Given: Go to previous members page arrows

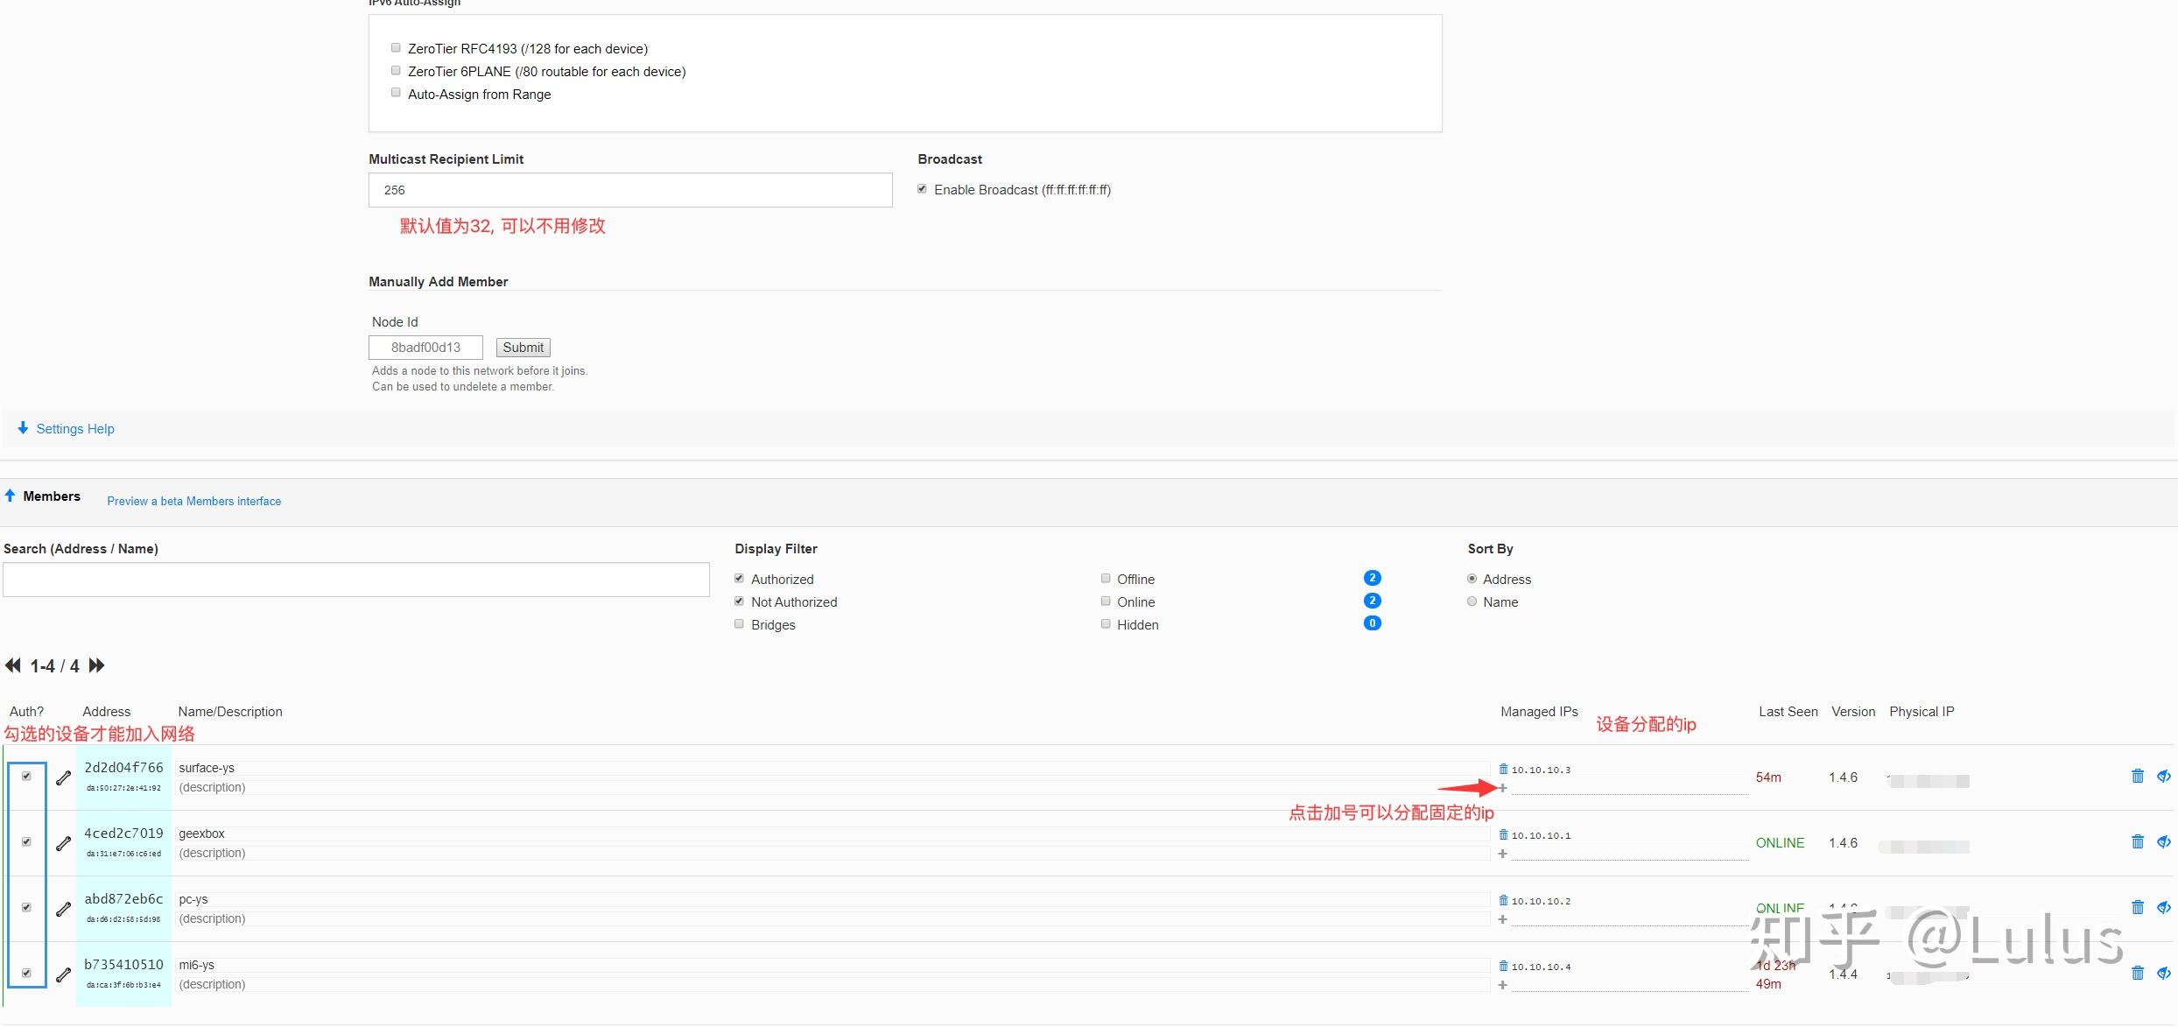Looking at the screenshot, I should (13, 665).
